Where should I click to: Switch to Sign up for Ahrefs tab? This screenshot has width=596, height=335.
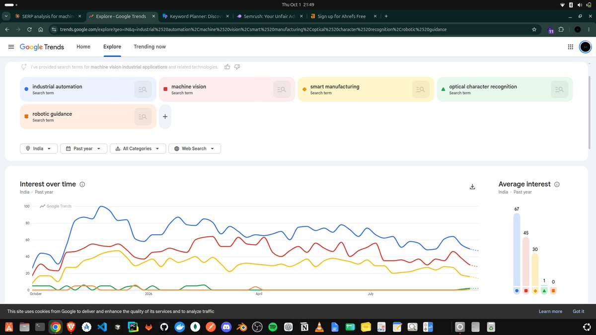343,16
